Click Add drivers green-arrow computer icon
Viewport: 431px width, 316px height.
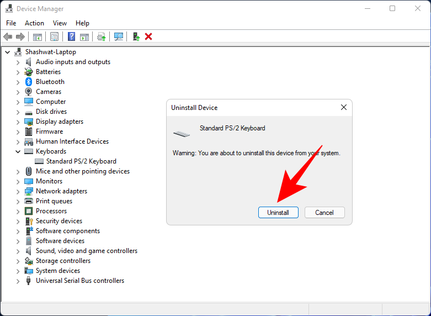(136, 36)
